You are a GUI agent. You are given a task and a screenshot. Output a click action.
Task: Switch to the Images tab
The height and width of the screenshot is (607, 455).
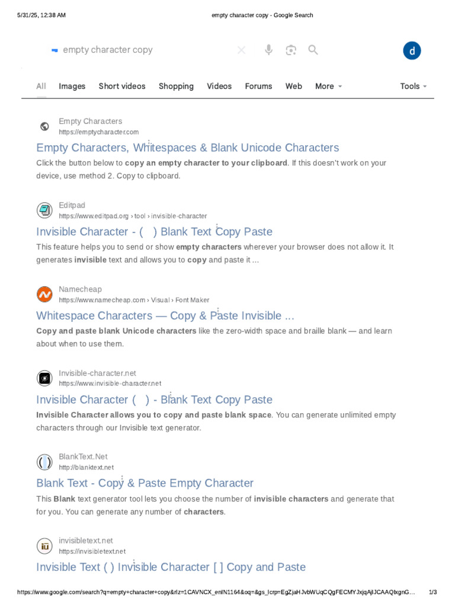[x=72, y=86]
